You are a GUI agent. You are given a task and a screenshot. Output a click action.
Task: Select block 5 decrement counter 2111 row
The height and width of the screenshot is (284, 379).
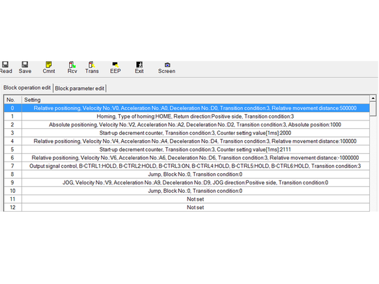(187, 150)
